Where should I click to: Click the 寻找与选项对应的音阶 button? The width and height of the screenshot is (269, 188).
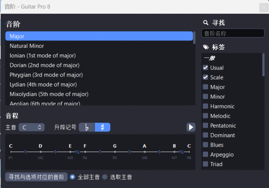tap(36, 177)
